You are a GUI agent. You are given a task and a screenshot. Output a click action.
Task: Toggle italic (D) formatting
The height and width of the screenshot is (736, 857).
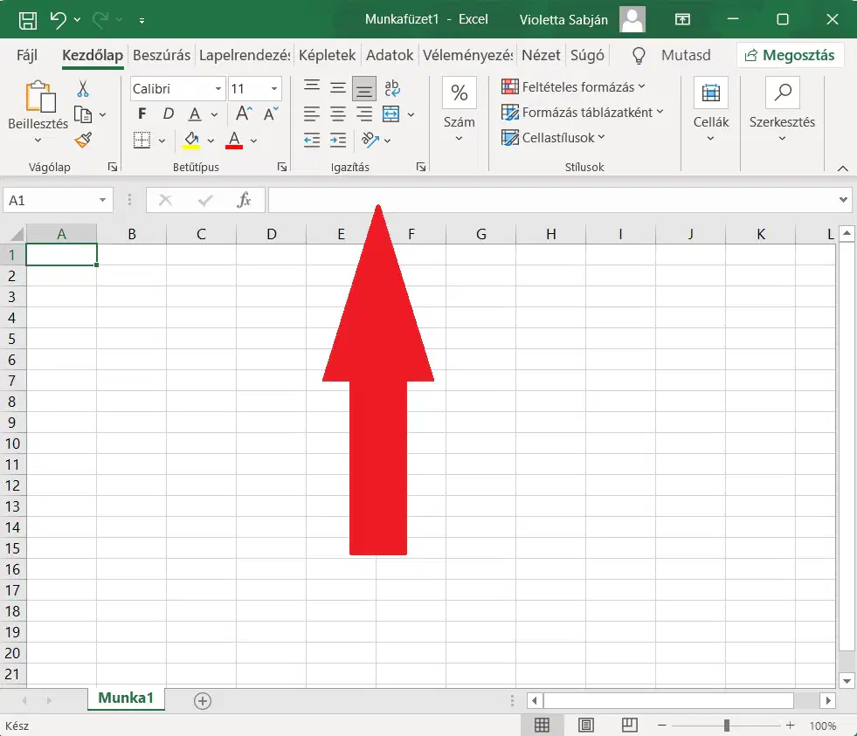click(x=169, y=114)
